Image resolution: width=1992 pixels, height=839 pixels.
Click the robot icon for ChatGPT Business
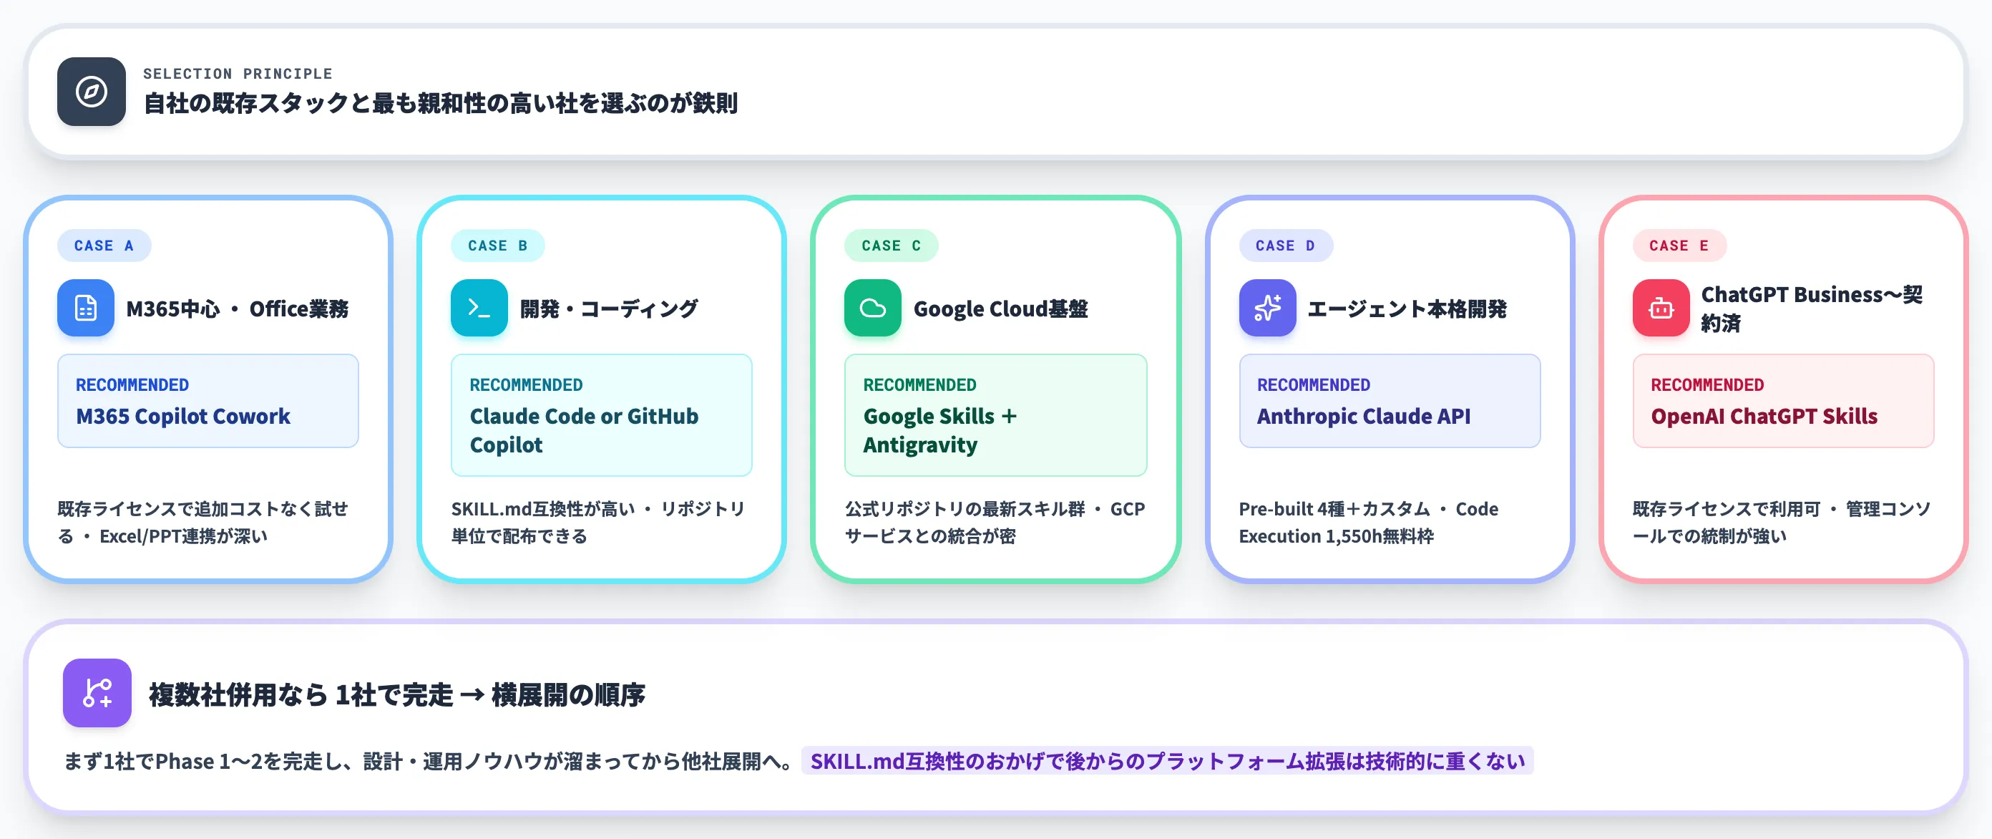(x=1661, y=308)
